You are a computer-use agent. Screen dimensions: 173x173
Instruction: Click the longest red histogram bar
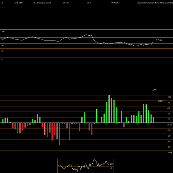(x=60, y=134)
